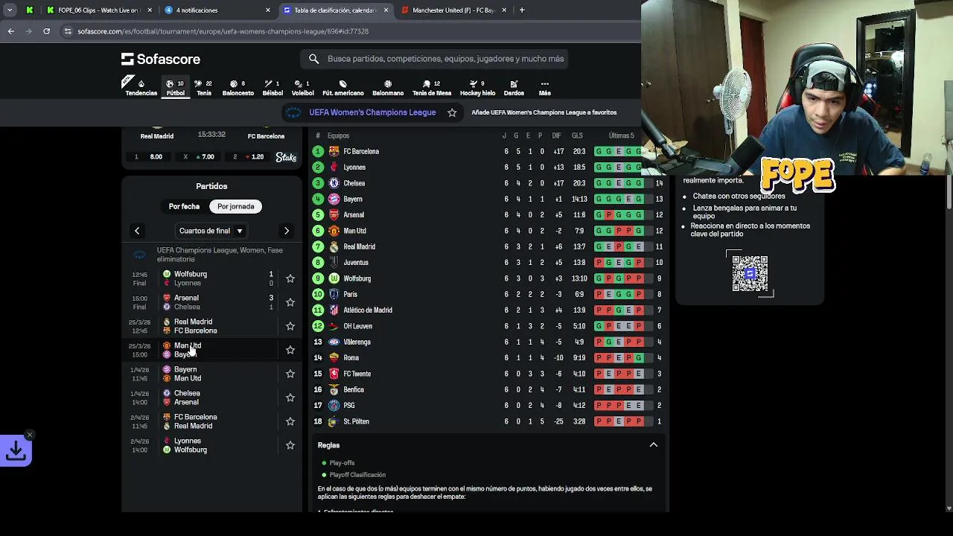The width and height of the screenshot is (953, 536).
Task: Favorite the Lyonnes vs Wolfsburg match
Action: click(x=290, y=445)
